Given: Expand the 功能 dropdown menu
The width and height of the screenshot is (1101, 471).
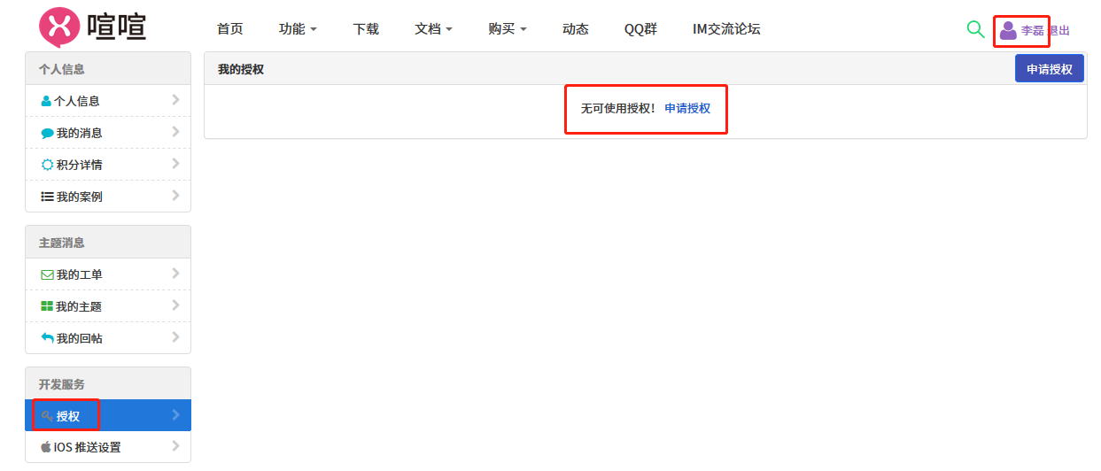Looking at the screenshot, I should click(298, 29).
